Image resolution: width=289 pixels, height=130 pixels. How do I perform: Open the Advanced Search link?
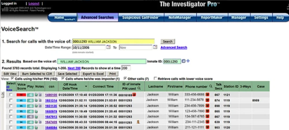coord(174,47)
